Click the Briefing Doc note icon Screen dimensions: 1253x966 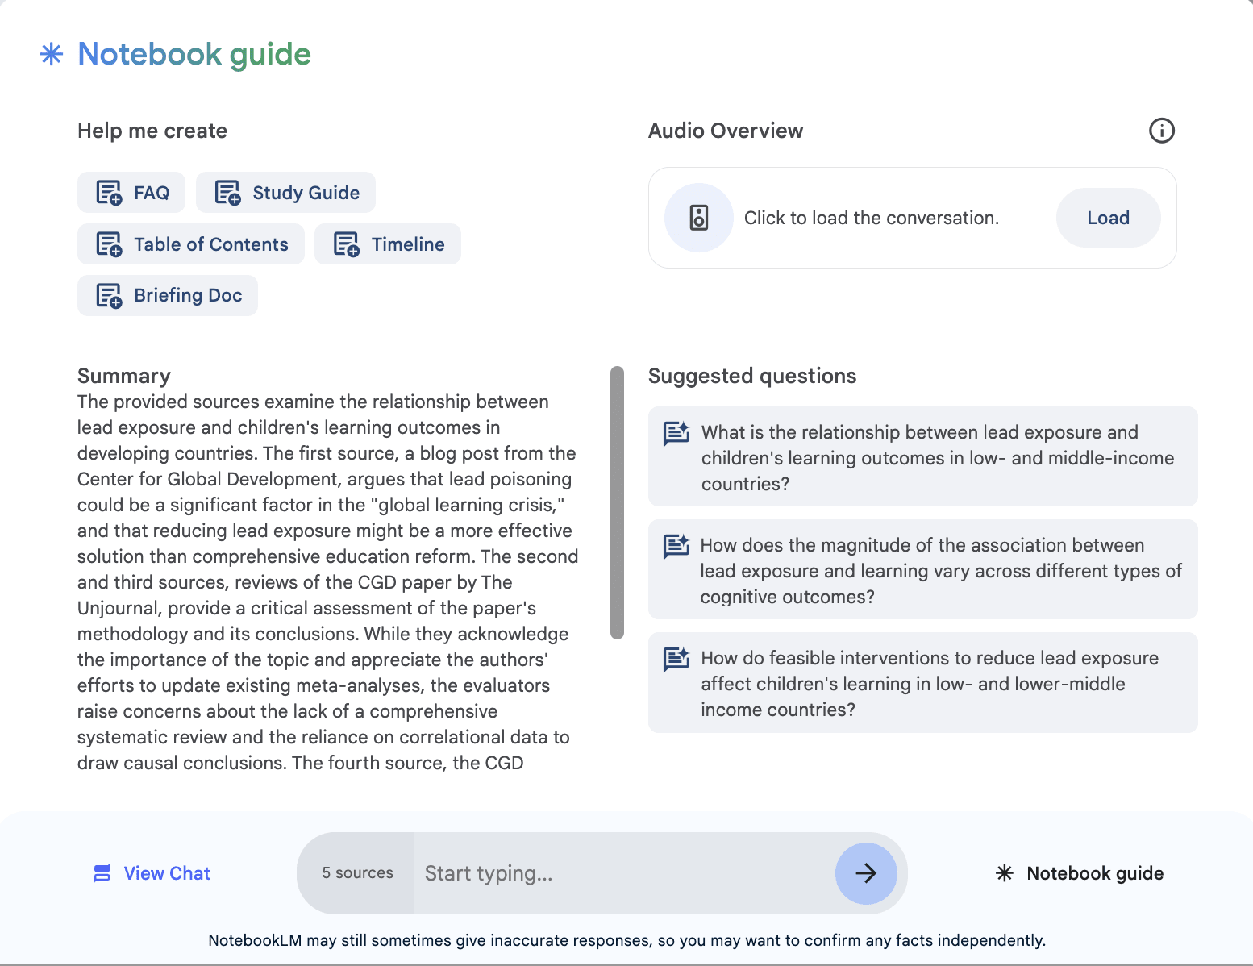[109, 296]
